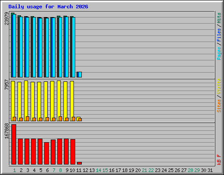Select day 7 on the date axis
The width and height of the screenshot is (224, 175).
pos(54,170)
